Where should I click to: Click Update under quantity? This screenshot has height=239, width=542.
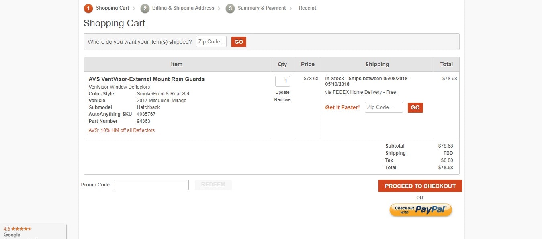coord(282,92)
